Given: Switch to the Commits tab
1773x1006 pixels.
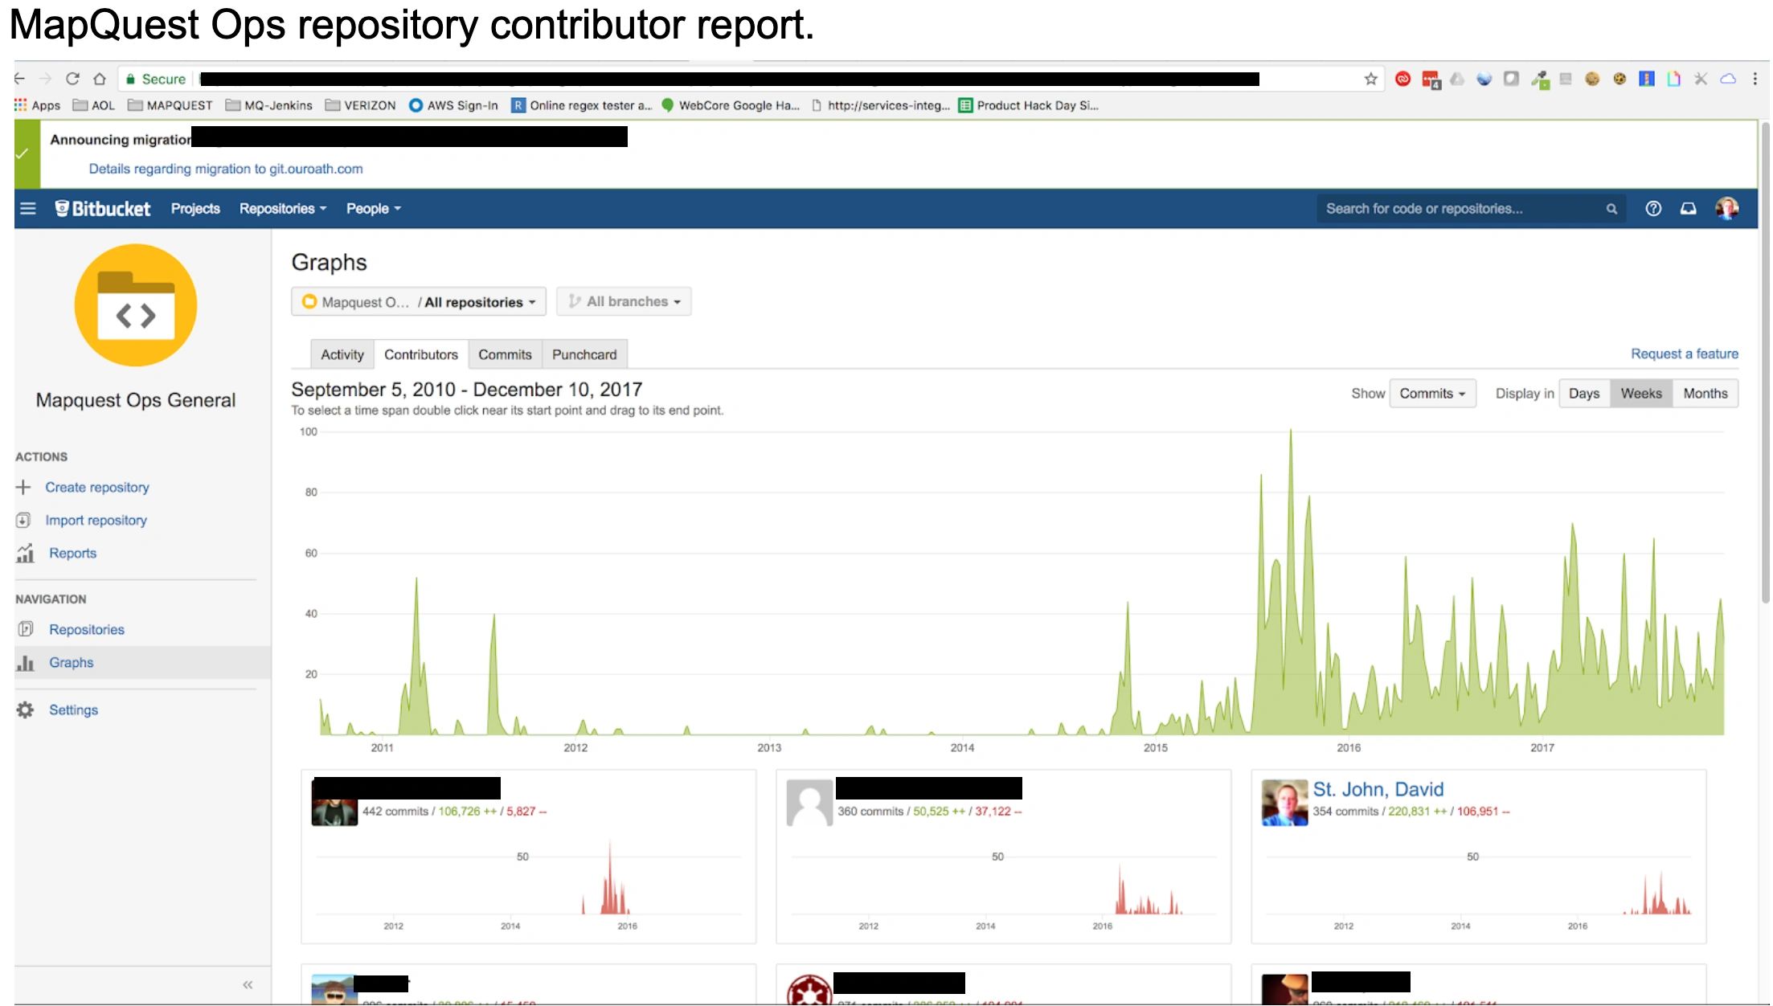Looking at the screenshot, I should (505, 354).
